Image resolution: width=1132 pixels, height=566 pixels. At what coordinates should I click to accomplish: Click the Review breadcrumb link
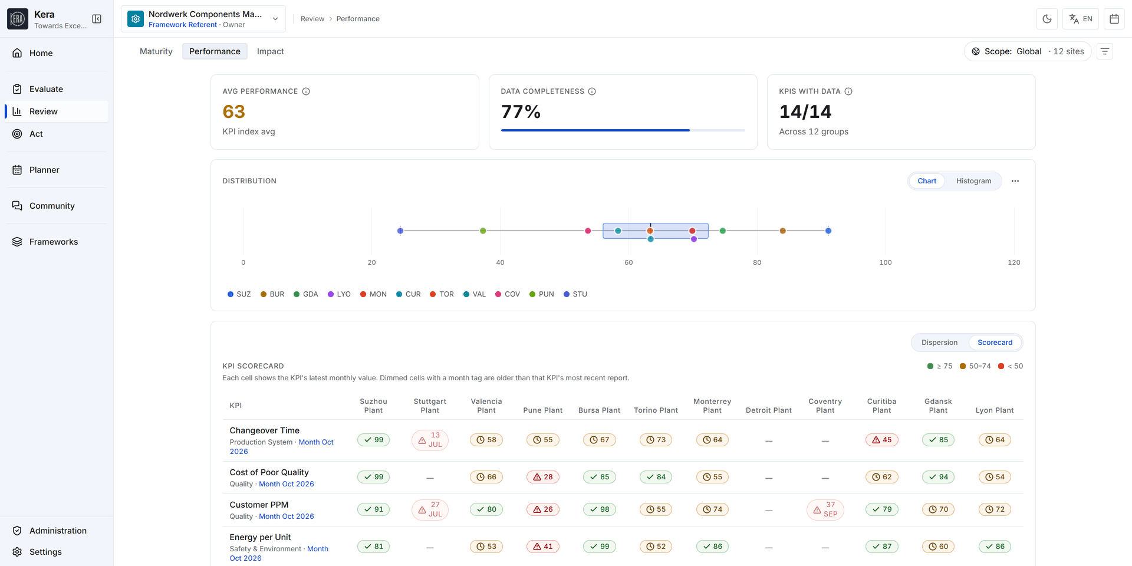tap(312, 19)
